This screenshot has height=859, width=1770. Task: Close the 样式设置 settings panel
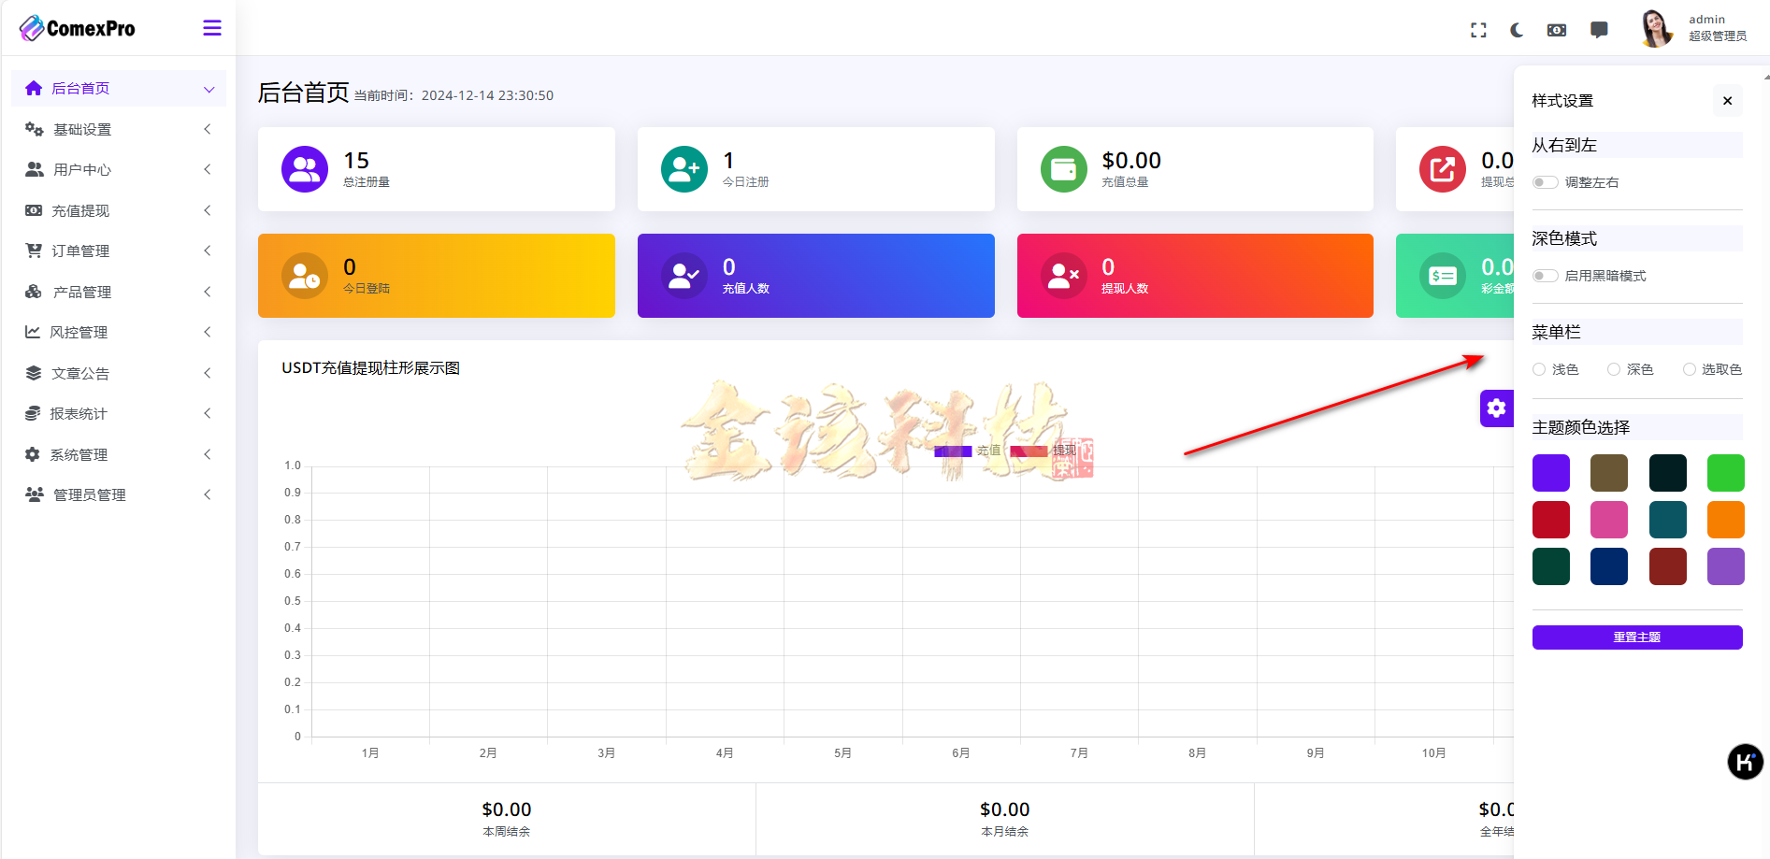(1727, 100)
